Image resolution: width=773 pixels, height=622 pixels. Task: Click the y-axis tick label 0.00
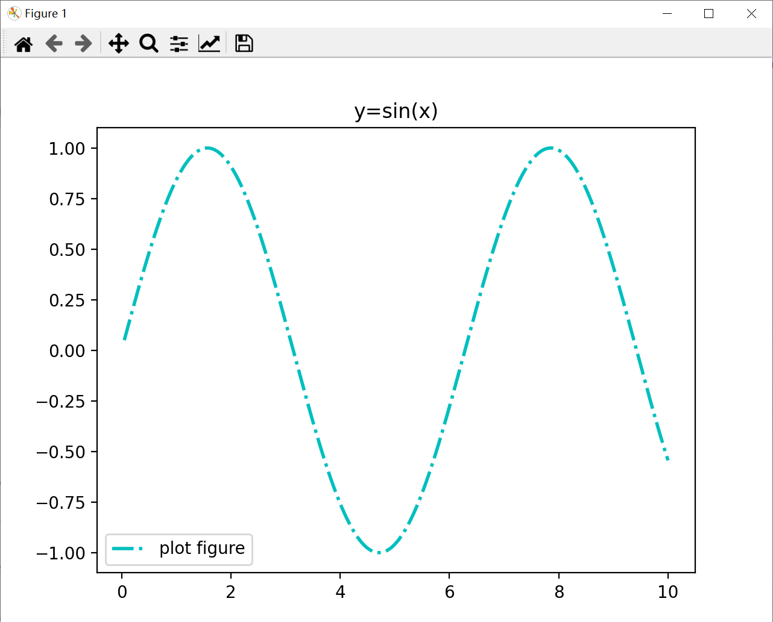[67, 351]
